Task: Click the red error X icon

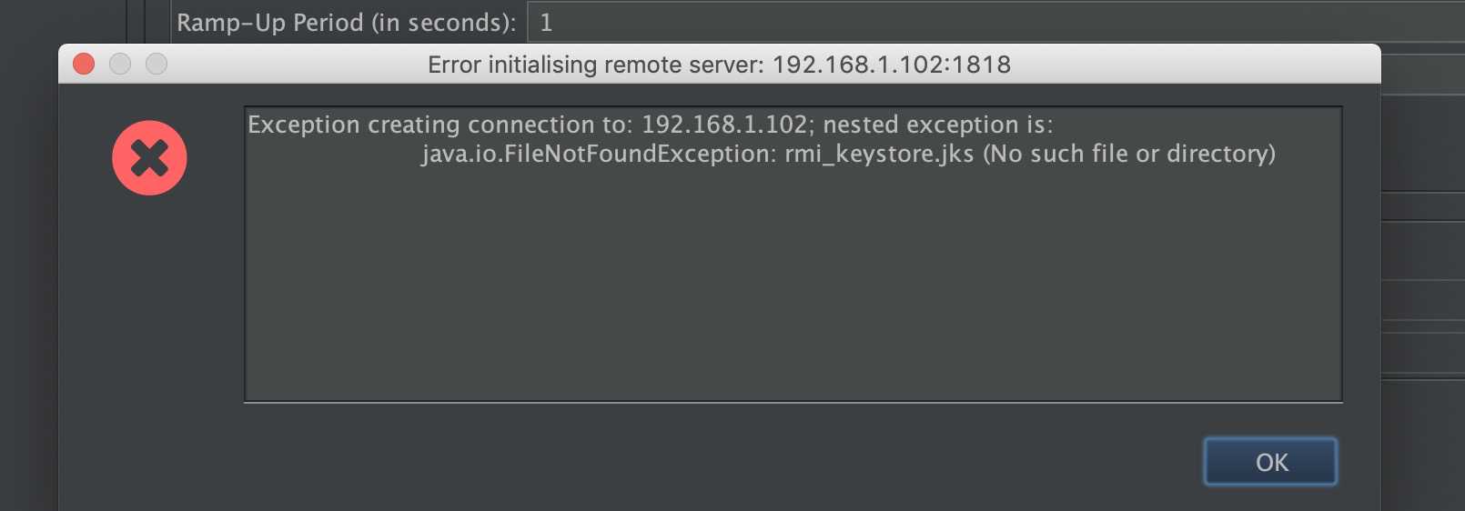Action: [149, 158]
